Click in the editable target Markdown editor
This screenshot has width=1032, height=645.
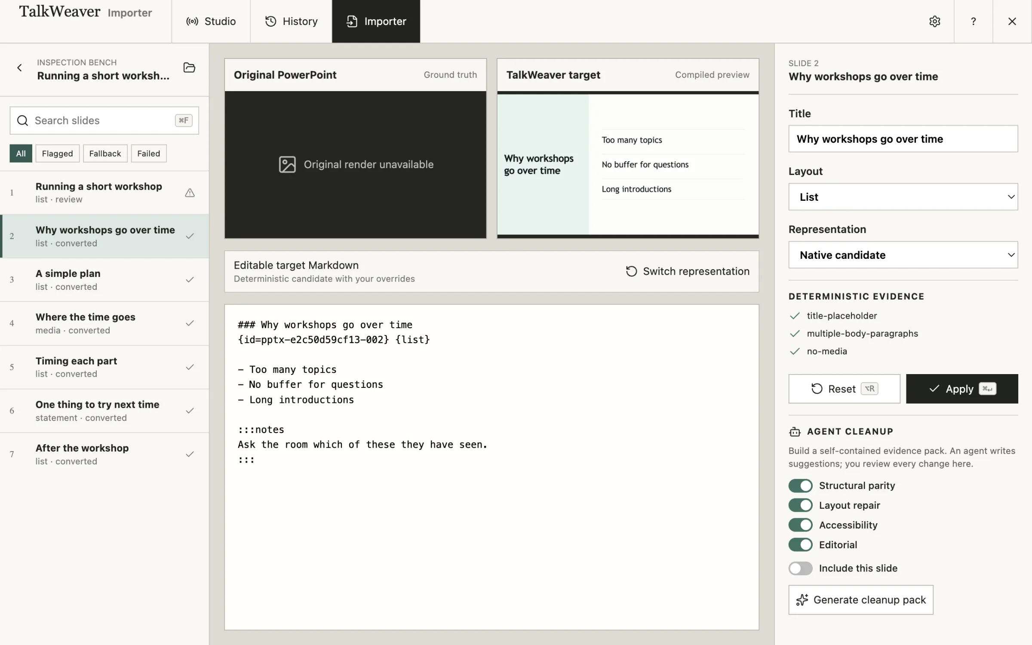(491, 467)
